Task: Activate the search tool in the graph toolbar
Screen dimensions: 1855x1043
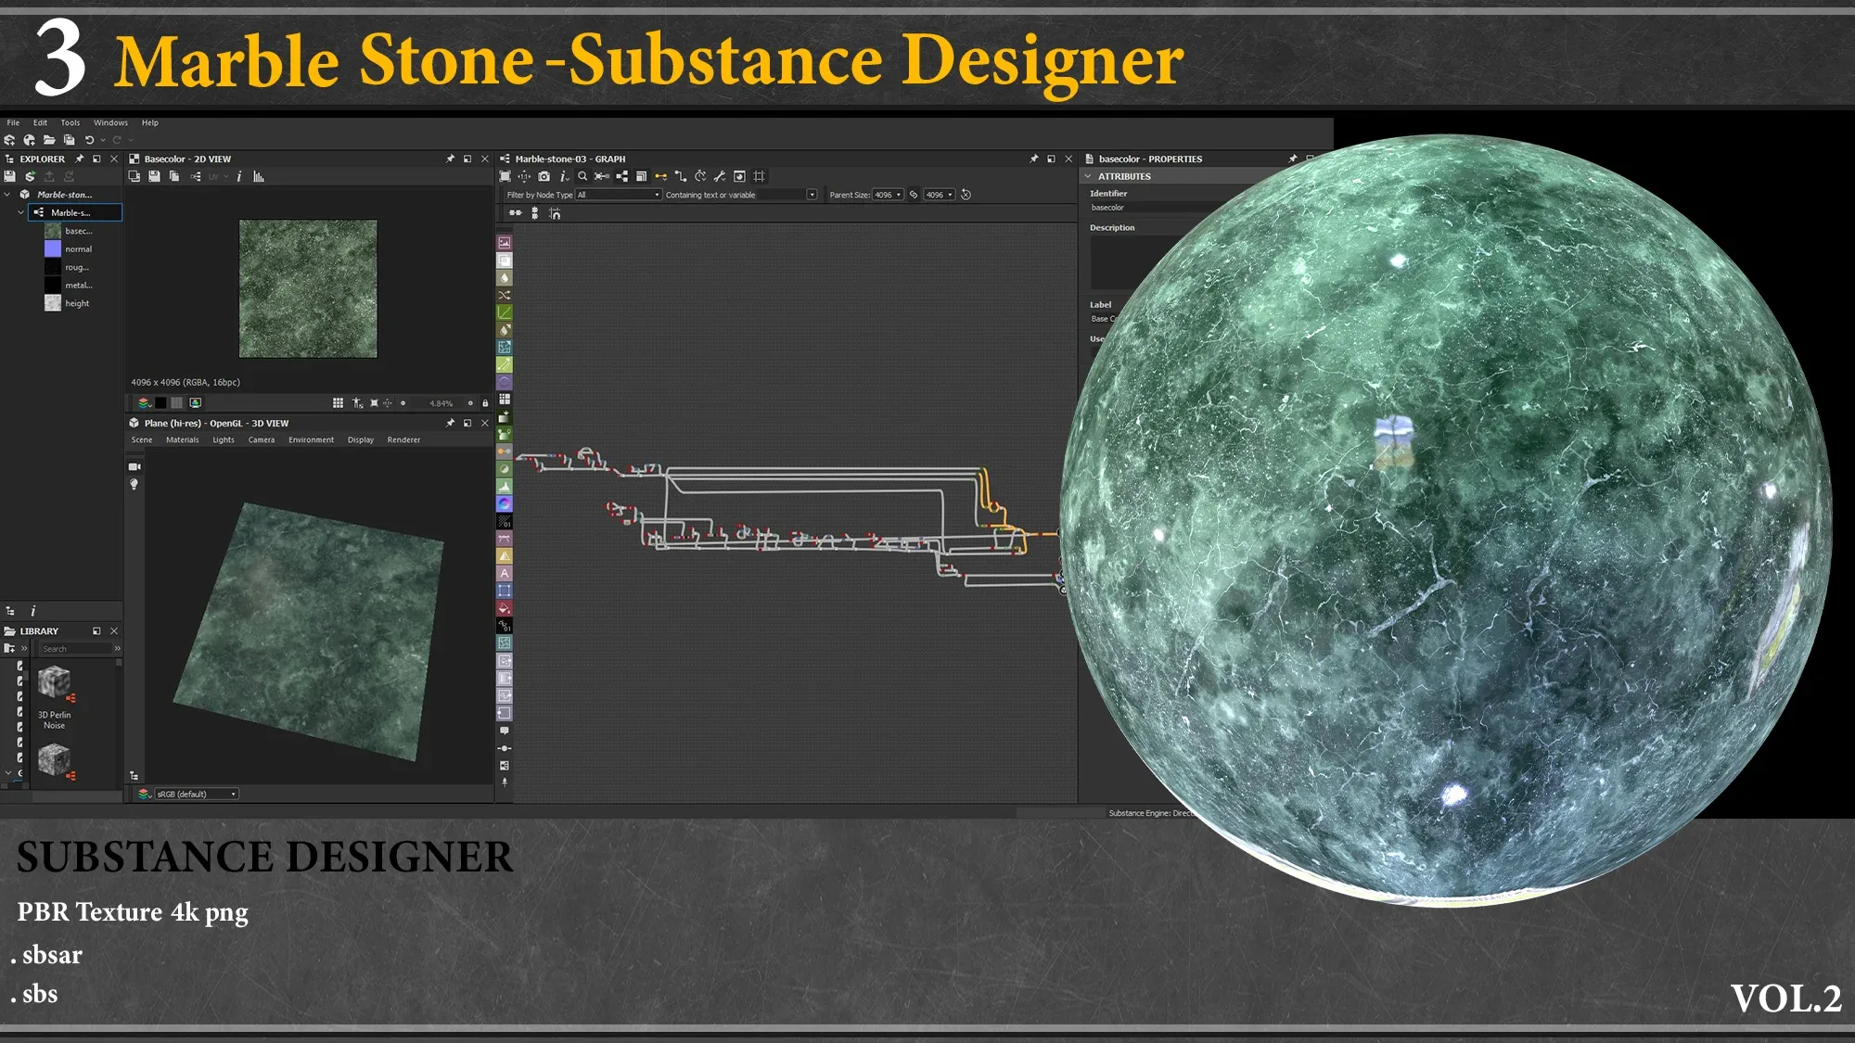Action: coord(582,176)
